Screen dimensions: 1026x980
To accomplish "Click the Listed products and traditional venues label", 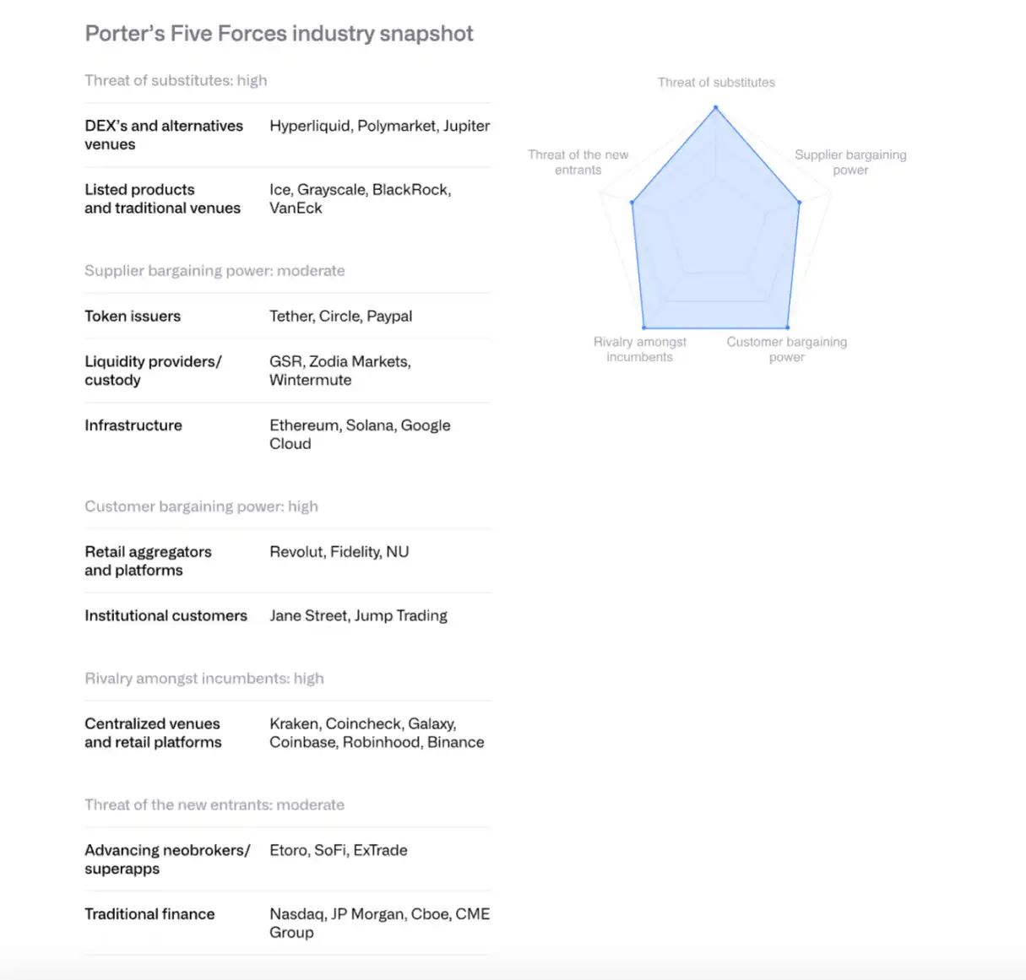I will point(162,198).
